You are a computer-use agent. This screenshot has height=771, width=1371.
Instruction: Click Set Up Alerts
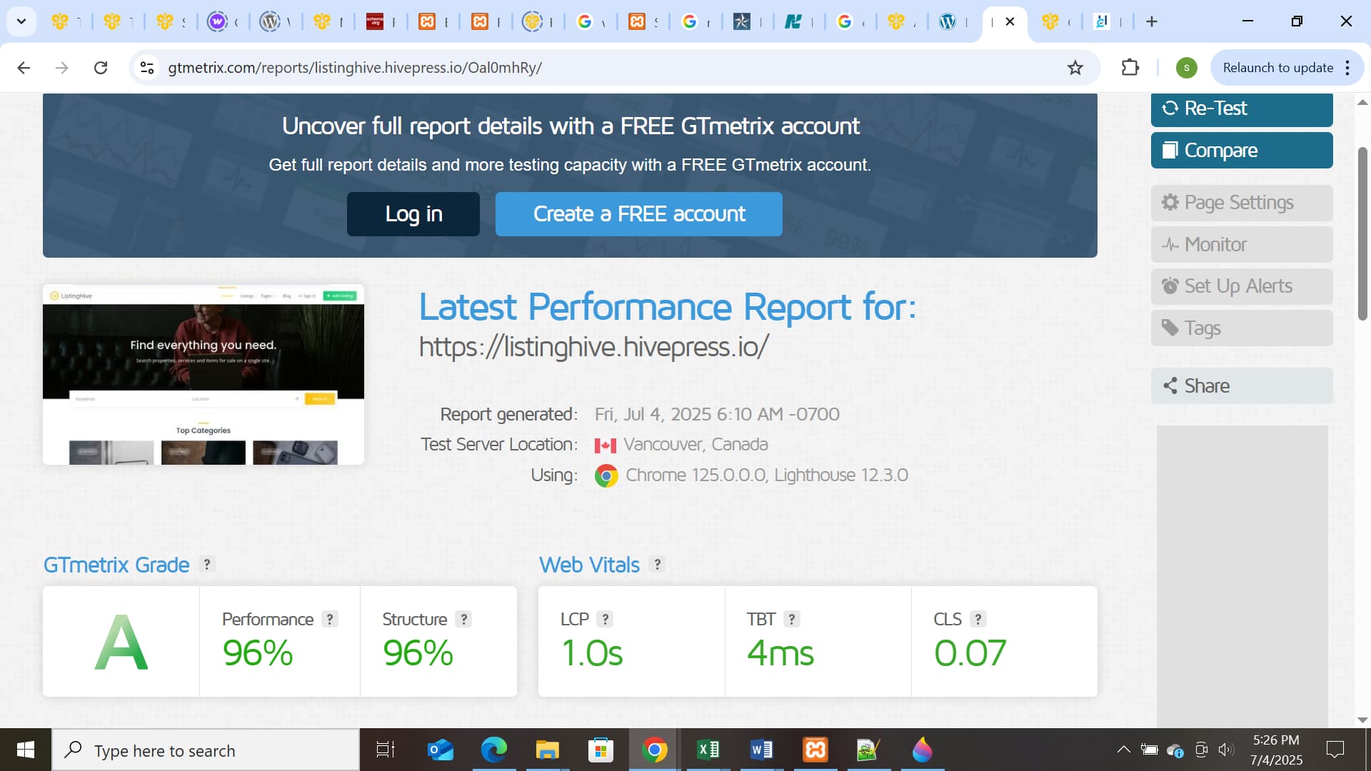[x=1242, y=286]
